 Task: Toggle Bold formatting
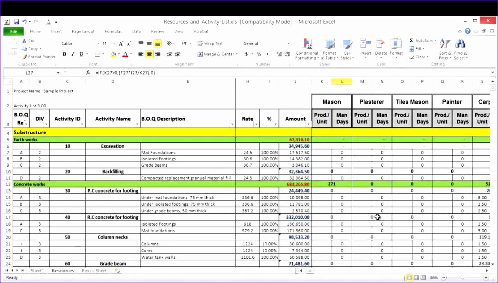coord(65,54)
